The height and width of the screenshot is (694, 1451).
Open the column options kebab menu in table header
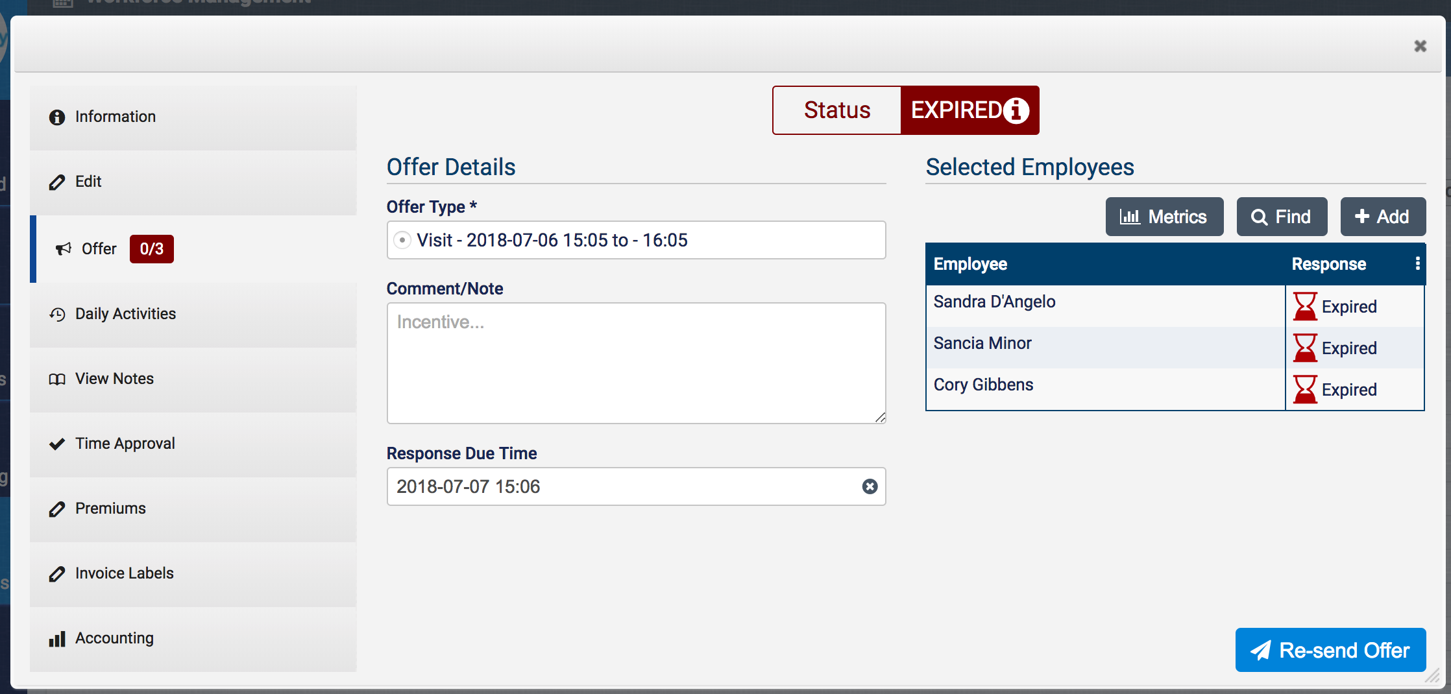(1417, 263)
